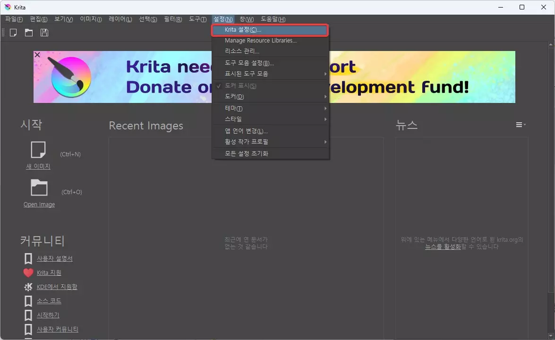This screenshot has width=555, height=340.
Task: Open the 뉴스를 활성화 link
Action: tap(442, 246)
